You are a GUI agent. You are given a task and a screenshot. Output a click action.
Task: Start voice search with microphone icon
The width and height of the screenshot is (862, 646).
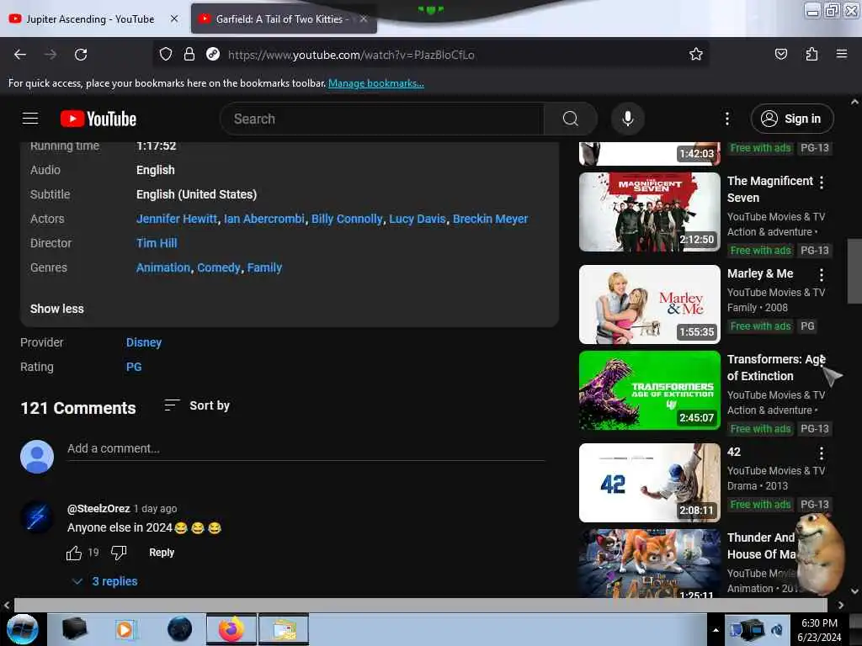627,119
